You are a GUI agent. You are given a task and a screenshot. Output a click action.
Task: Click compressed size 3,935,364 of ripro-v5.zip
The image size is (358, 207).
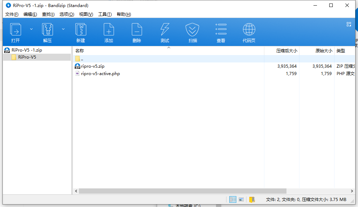point(287,66)
